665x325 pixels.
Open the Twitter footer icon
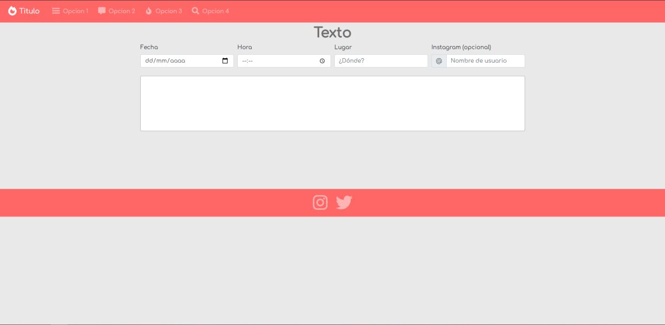[x=344, y=203]
